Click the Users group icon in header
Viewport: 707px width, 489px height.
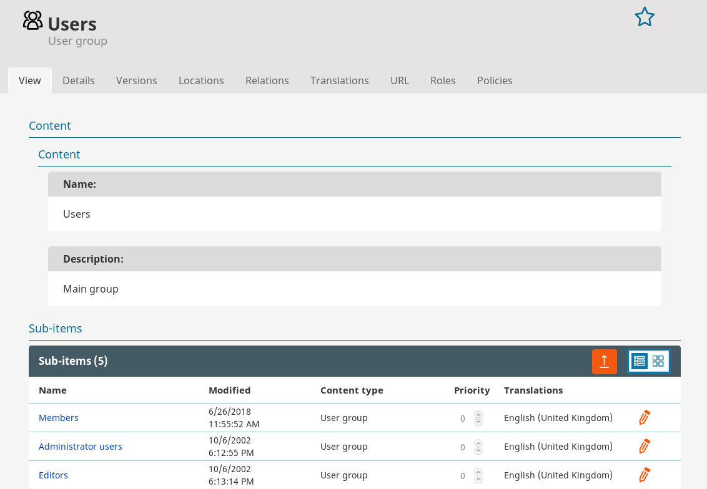coord(33,21)
